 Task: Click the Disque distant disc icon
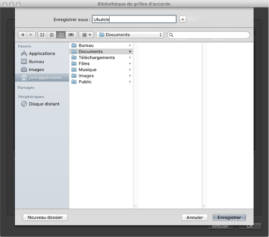pos(24,104)
